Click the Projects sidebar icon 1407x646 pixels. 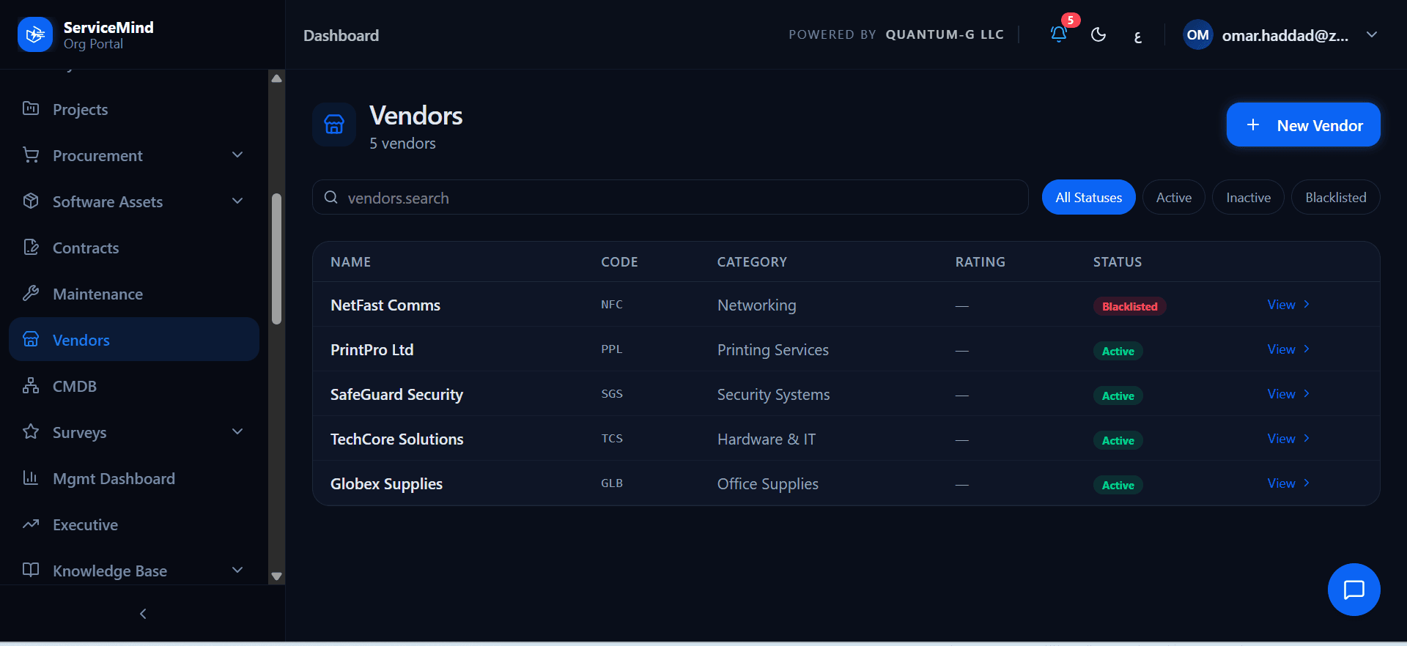[x=31, y=108]
